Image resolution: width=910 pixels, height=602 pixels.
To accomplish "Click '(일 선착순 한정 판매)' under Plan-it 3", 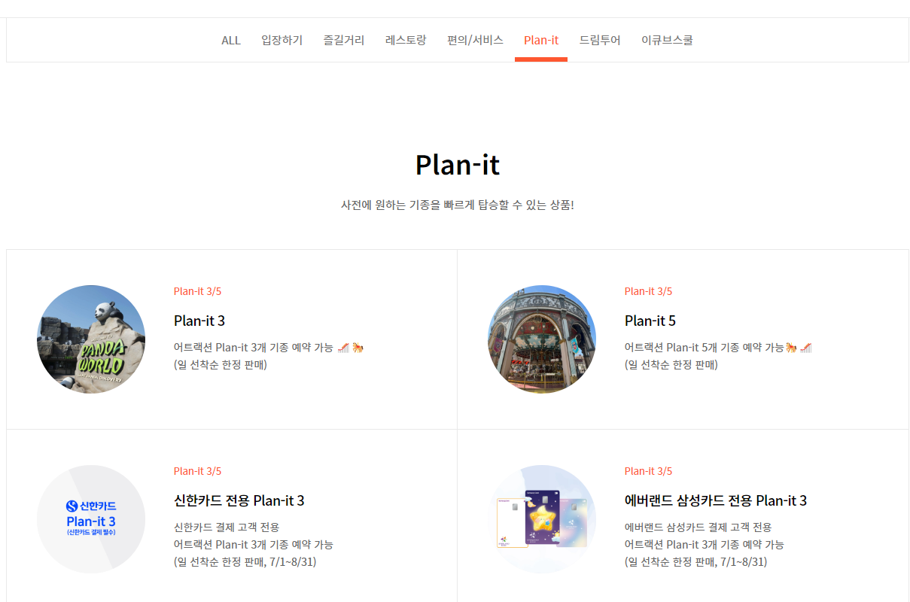I will 221,365.
